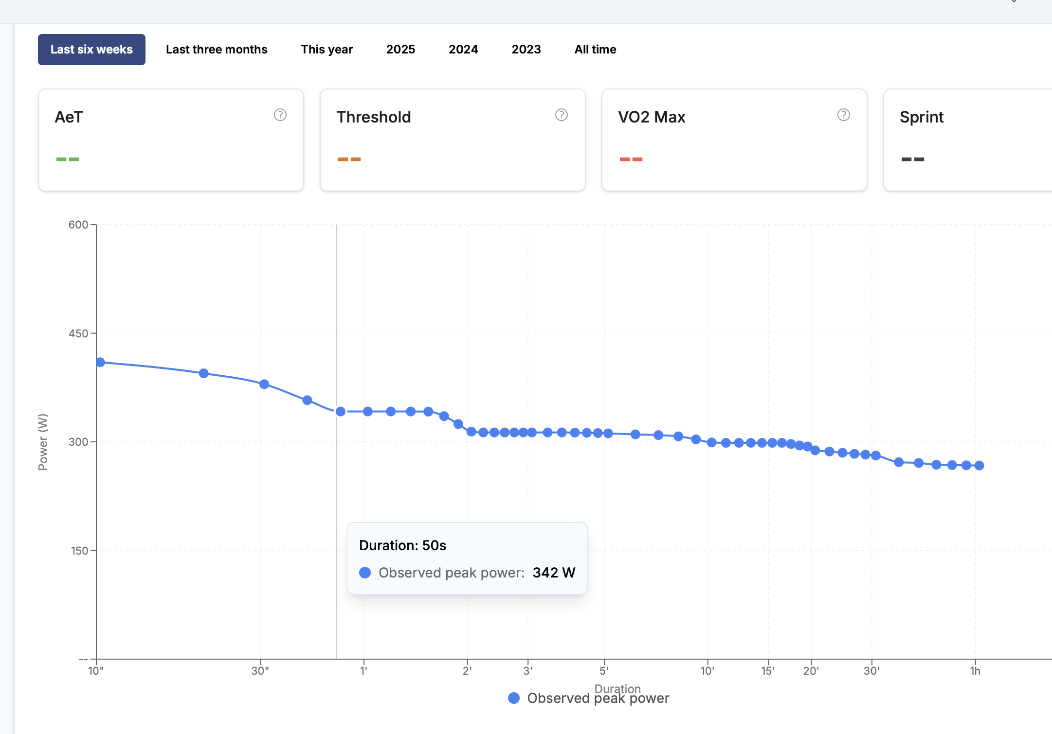Click the VO2 Max help icon

[843, 115]
